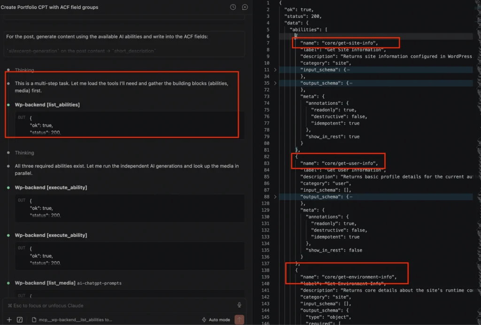Click '"abilities": [' on line 5
Image resolution: width=481 pixels, height=325 pixels.
(x=308, y=30)
